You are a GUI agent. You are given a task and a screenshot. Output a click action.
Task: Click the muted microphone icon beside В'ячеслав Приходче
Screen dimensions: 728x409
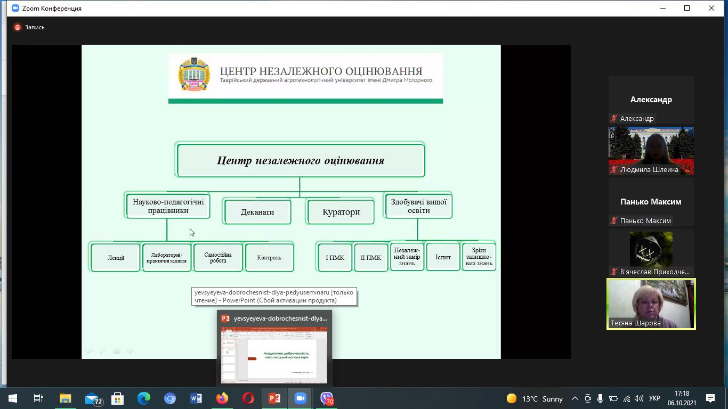pos(614,272)
